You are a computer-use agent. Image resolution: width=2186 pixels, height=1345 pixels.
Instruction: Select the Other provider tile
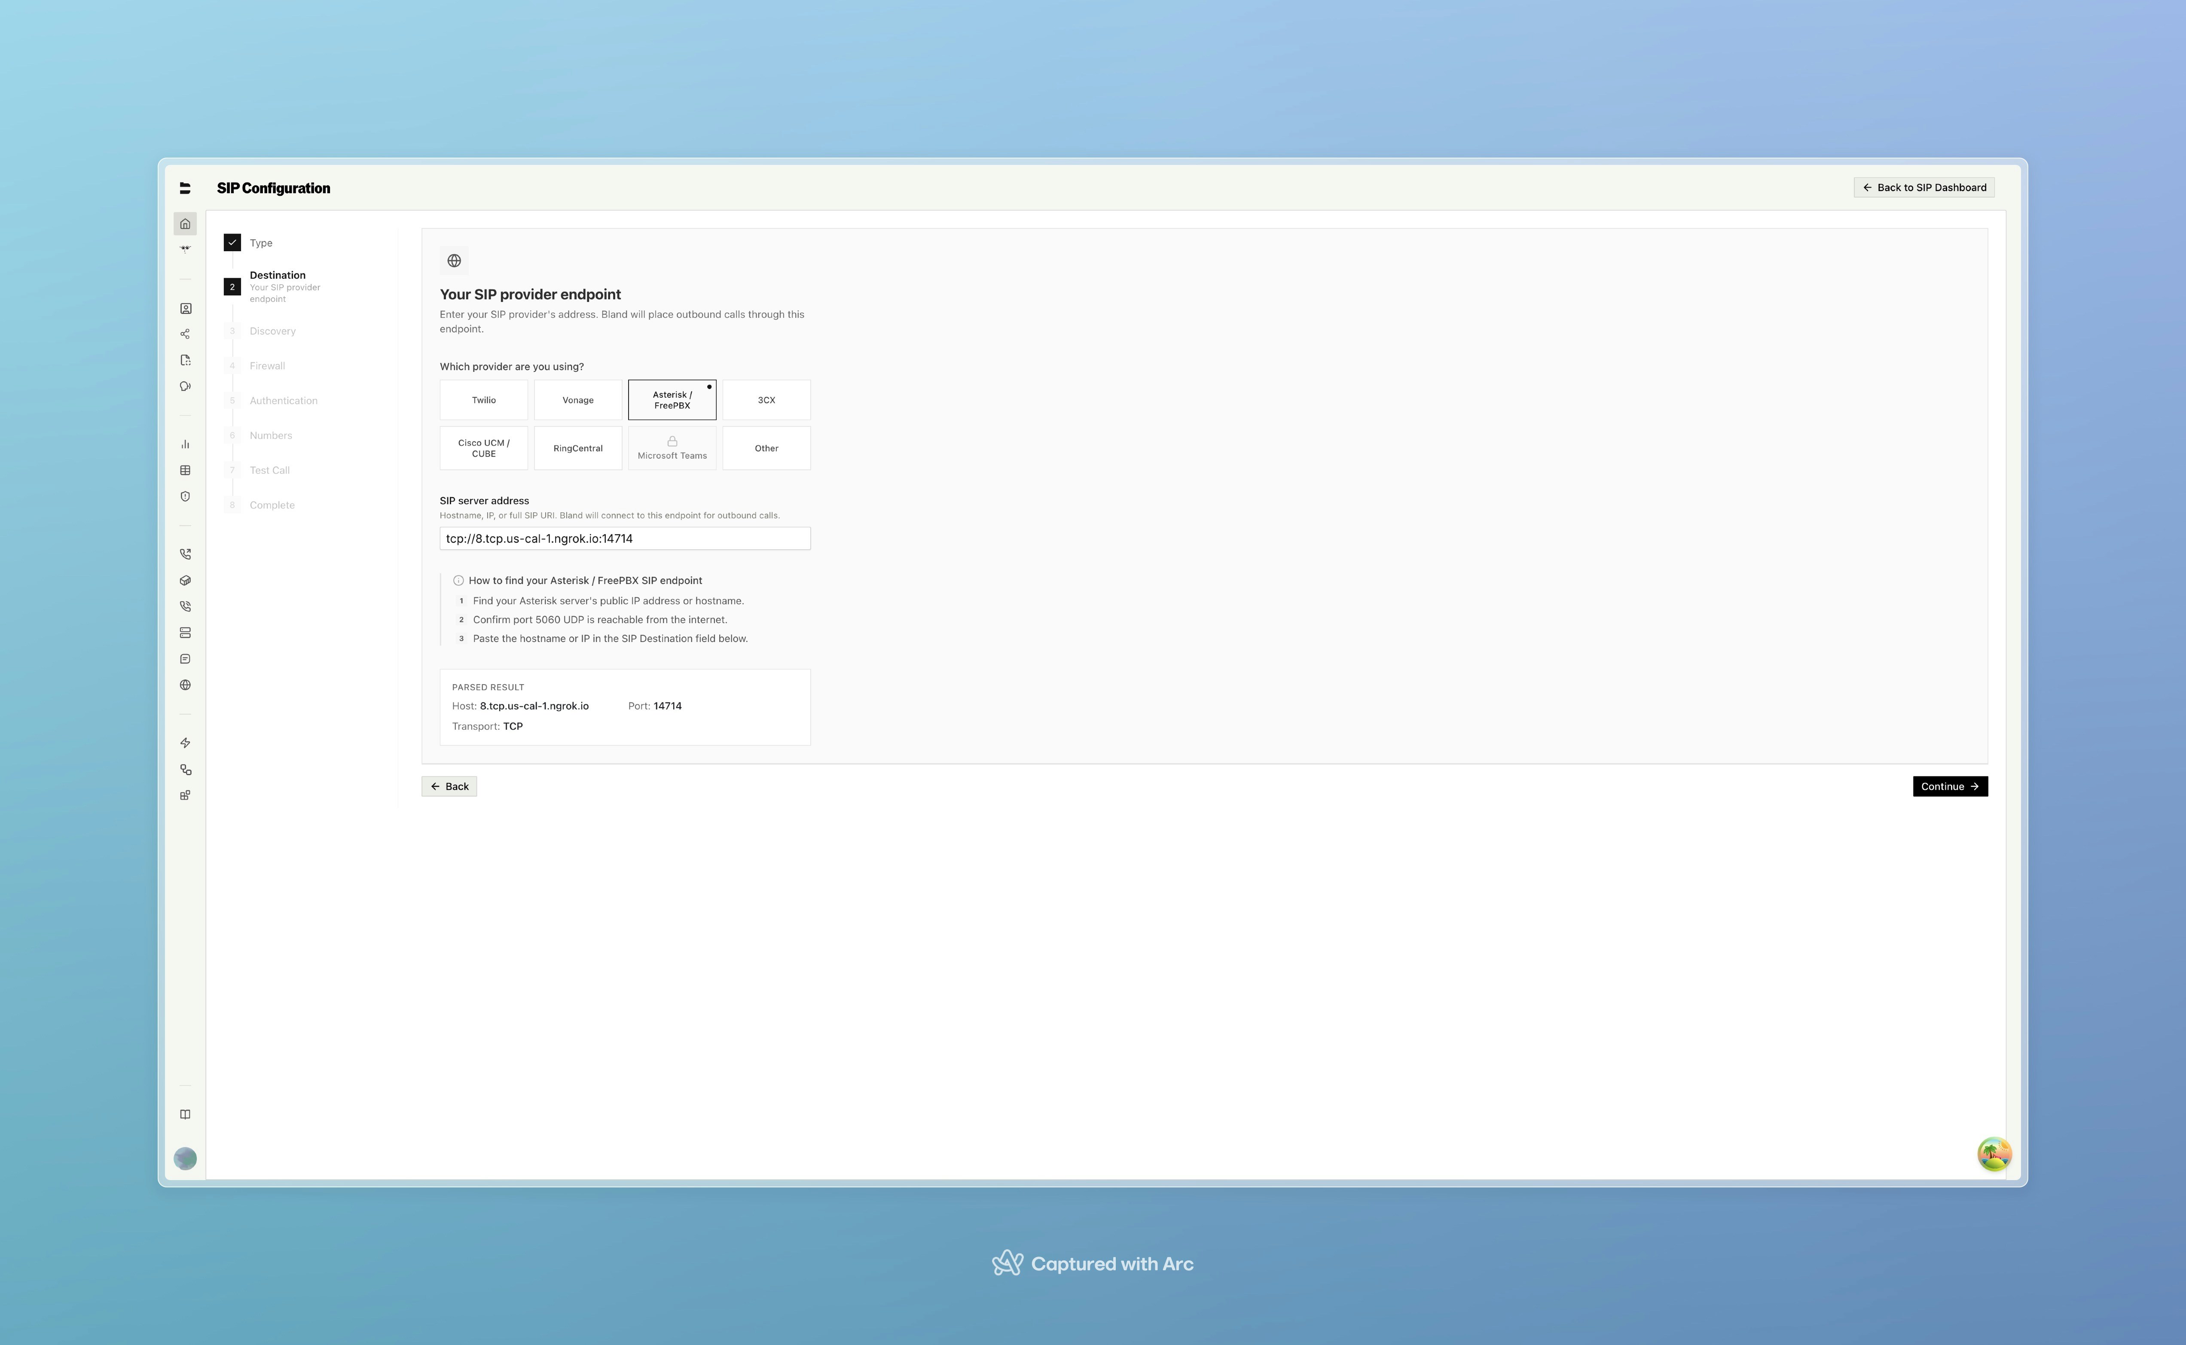766,448
